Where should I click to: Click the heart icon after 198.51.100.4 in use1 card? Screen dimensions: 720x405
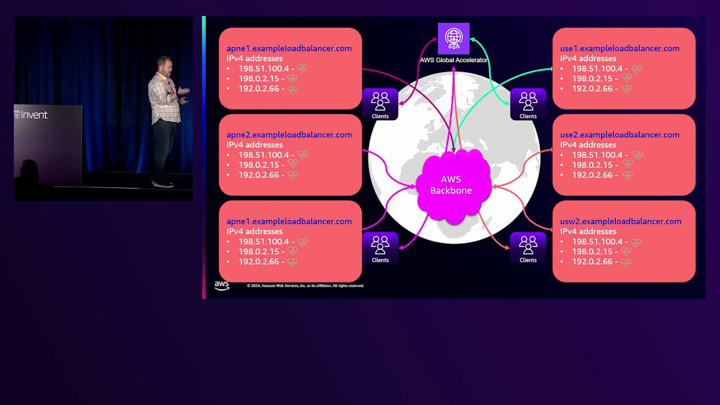(637, 68)
